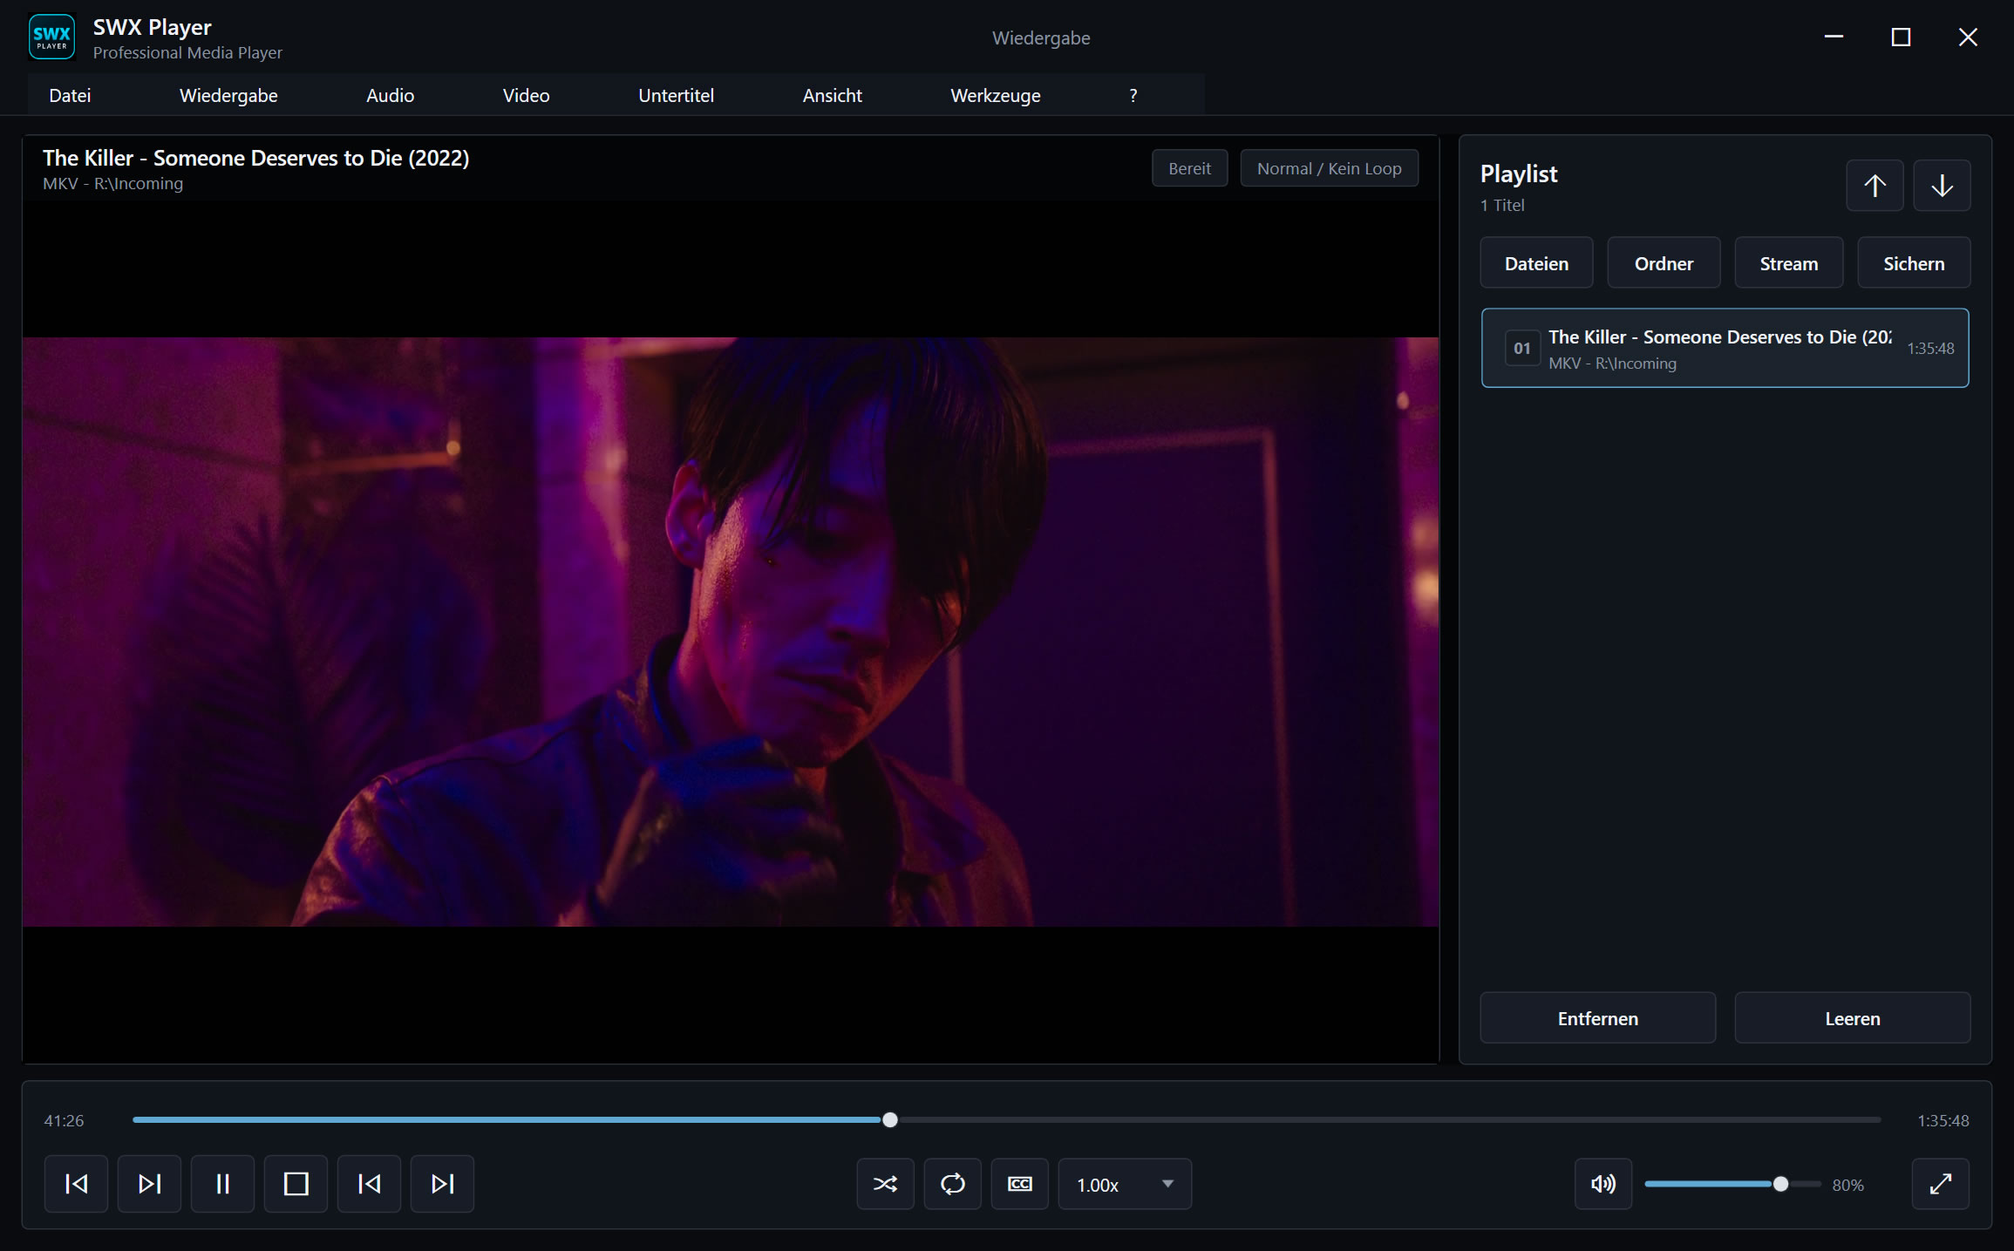Click the playlist item duration 1:35:48

1930,348
